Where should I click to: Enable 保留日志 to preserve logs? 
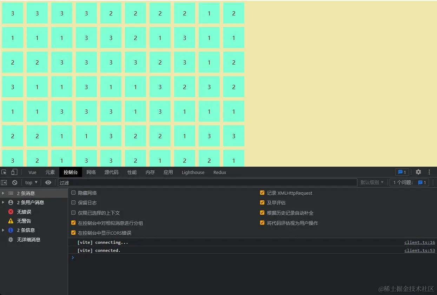pyautogui.click(x=73, y=202)
